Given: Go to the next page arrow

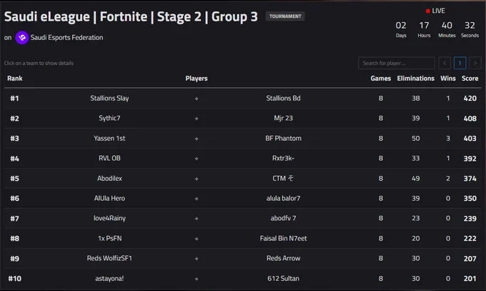Looking at the screenshot, I should coord(475,63).
